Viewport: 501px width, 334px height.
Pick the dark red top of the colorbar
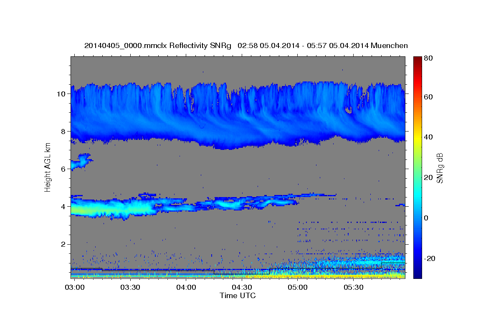(417, 60)
